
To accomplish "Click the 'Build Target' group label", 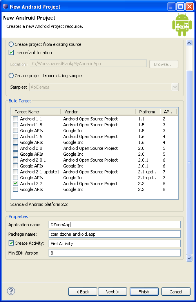I will pos(20,101).
